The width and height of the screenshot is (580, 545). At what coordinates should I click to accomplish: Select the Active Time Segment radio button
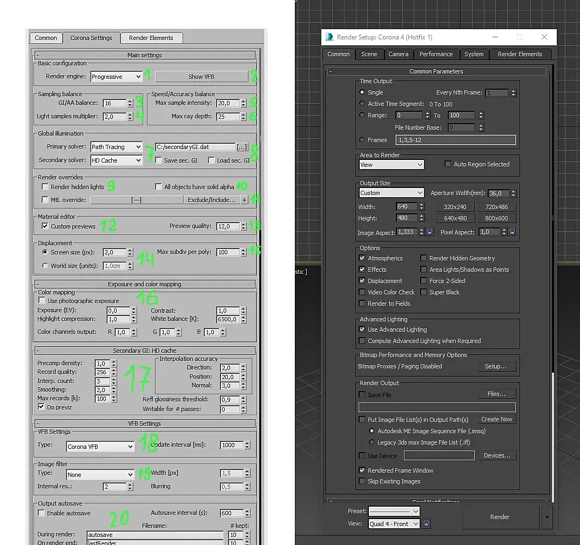362,104
